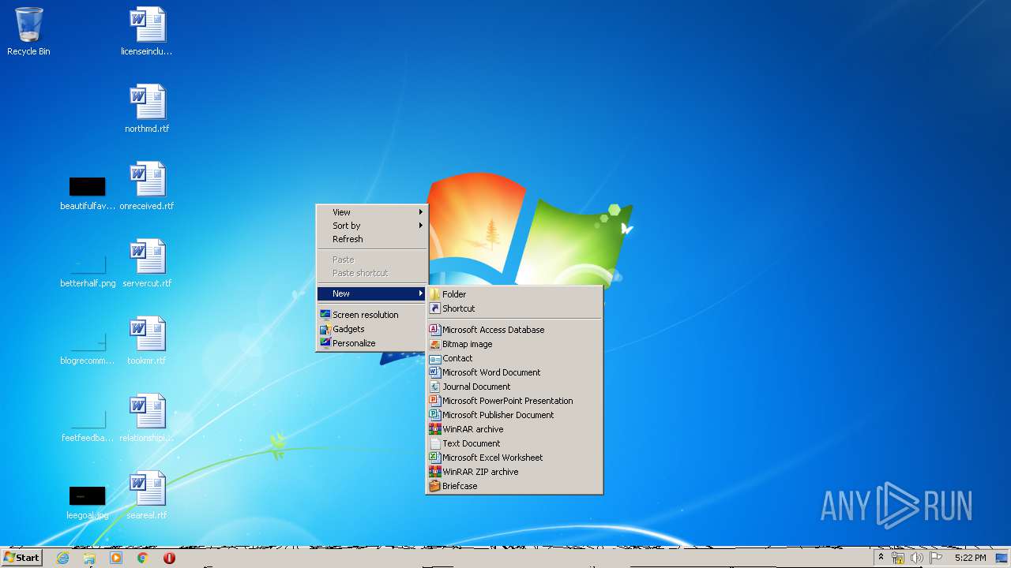Image resolution: width=1011 pixels, height=568 pixels.
Task: Create a new Microsoft Word Document
Action: (x=514, y=372)
